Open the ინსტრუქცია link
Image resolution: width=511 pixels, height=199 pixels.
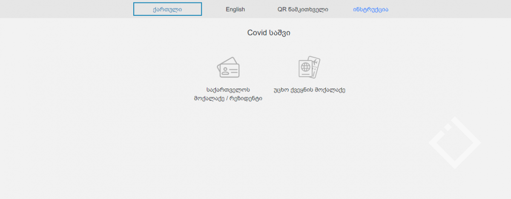[370, 9]
